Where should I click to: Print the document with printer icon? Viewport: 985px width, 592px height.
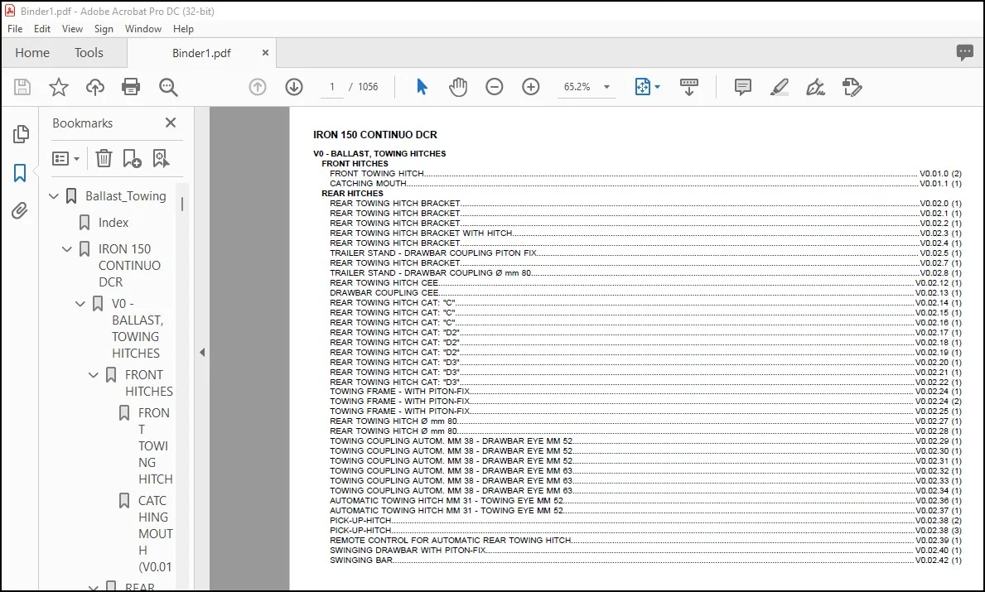pyautogui.click(x=131, y=87)
